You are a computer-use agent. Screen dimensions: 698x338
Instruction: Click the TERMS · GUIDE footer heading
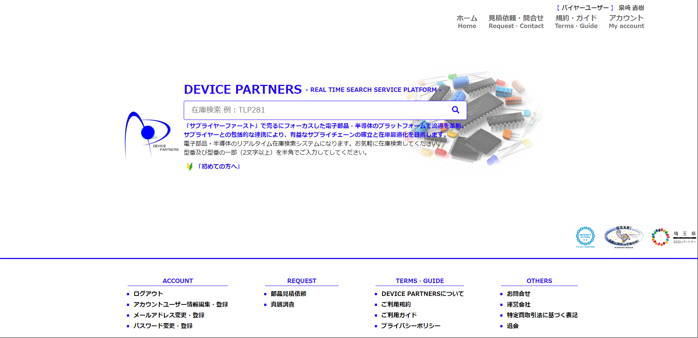pos(420,281)
